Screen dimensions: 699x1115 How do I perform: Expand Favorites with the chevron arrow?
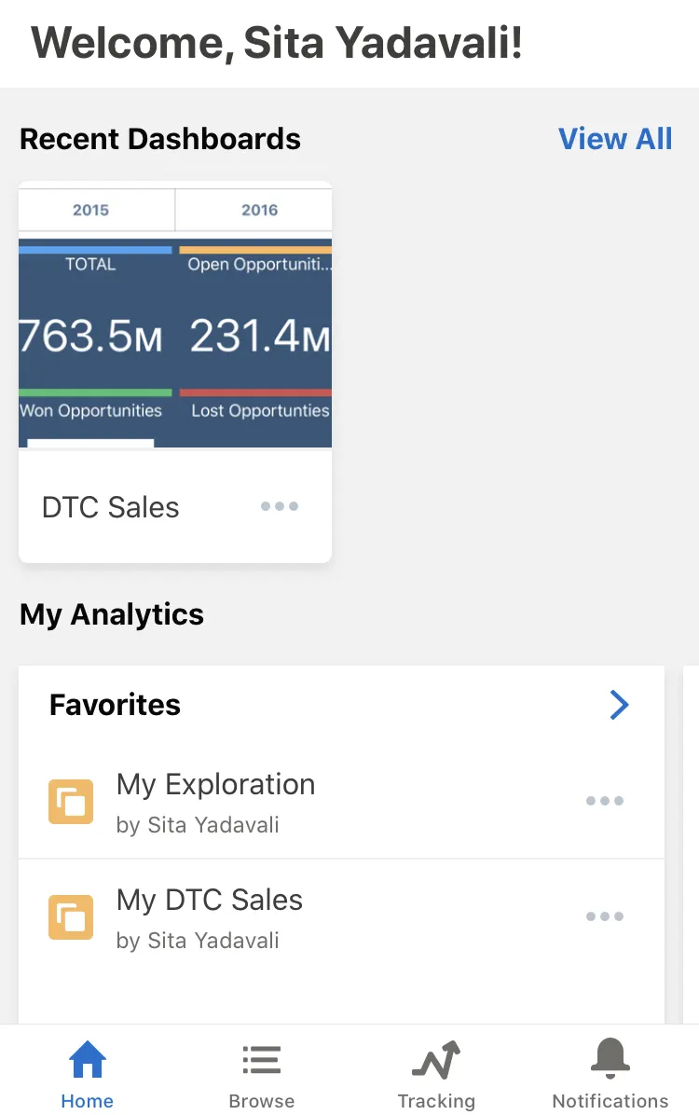pyautogui.click(x=620, y=705)
